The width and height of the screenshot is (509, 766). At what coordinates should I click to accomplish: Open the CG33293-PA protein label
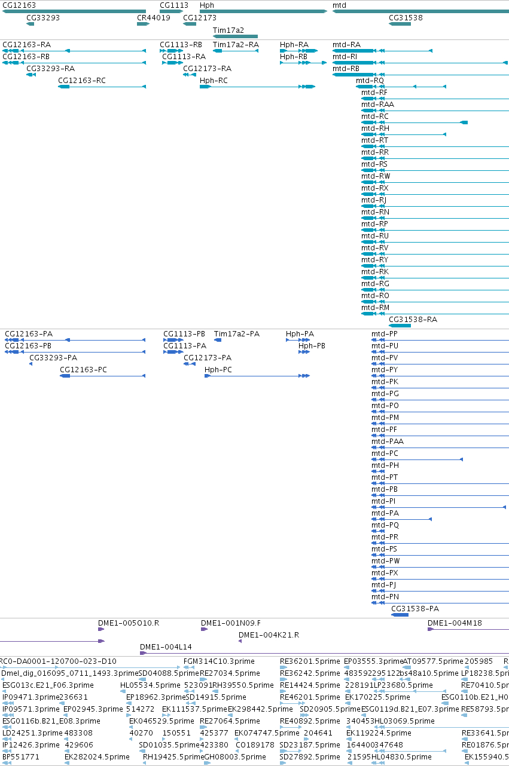pos(53,358)
